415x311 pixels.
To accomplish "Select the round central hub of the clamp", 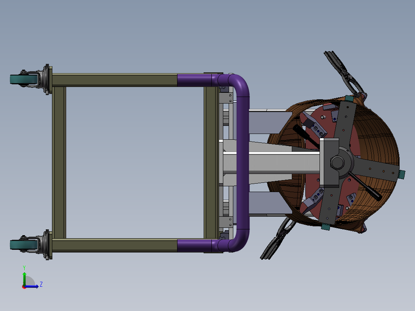I will coord(338,162).
